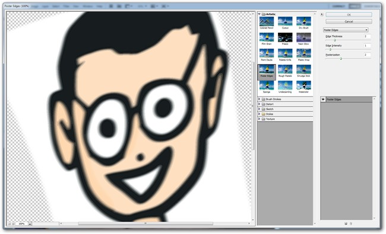Toggle Poster Edges effect layer visibility eye
Screen dimensions: 386x234
coord(323,99)
